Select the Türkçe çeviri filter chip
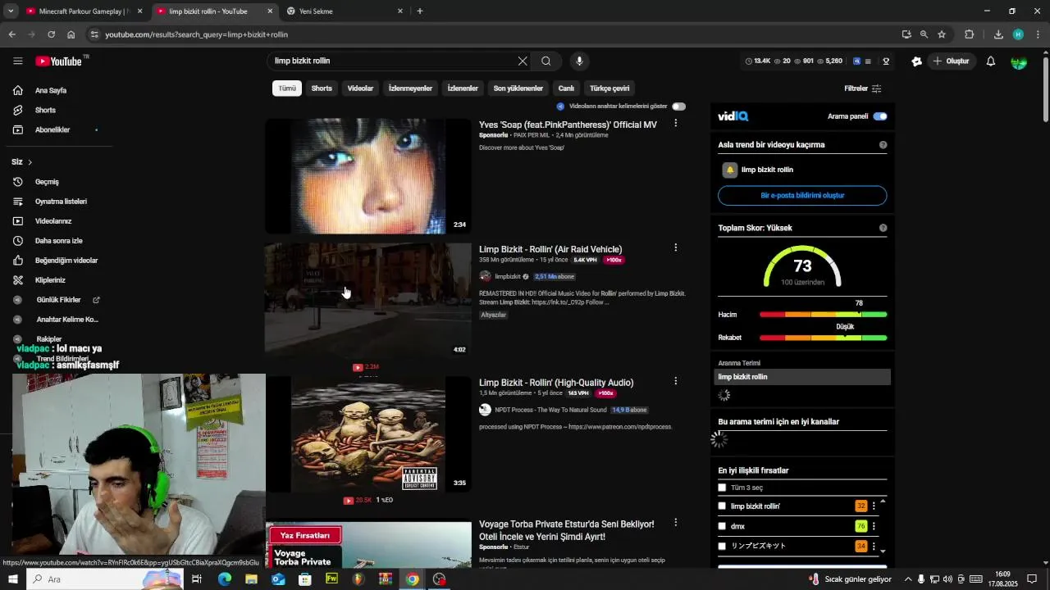Image resolution: width=1050 pixels, height=590 pixels. click(609, 88)
